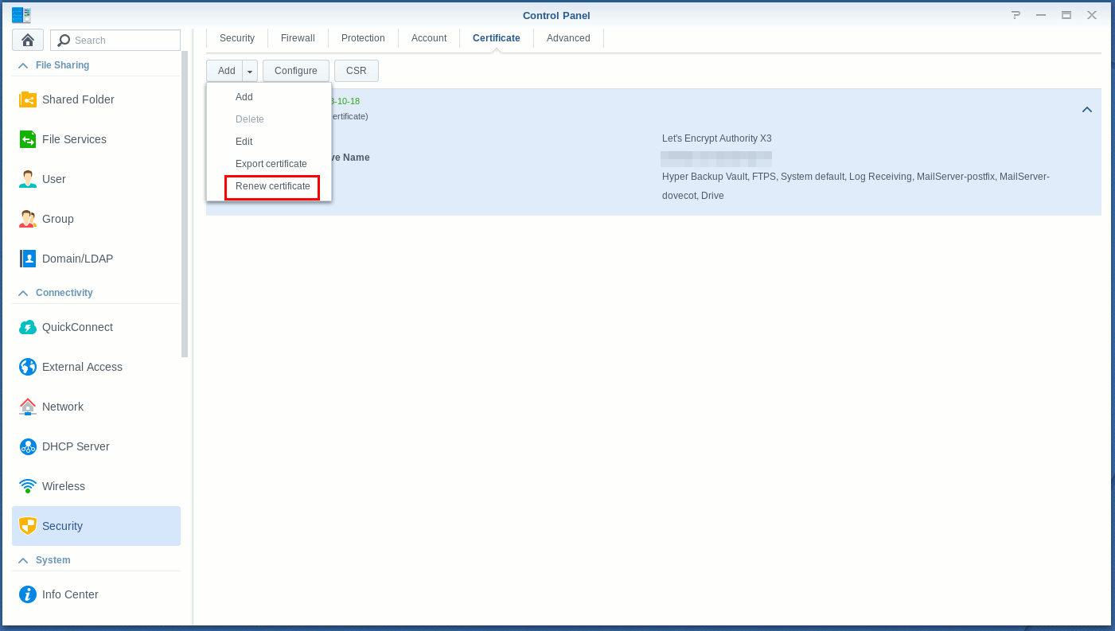Select Export certificate menu entry
Image resolution: width=1115 pixels, height=631 pixels.
coord(271,164)
